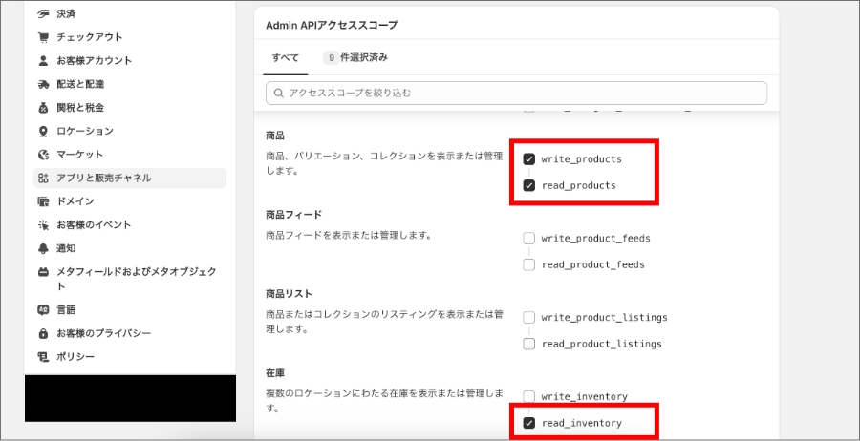
Task: Focus the アクセススコープを絞り込む search field
Action: coord(516,94)
